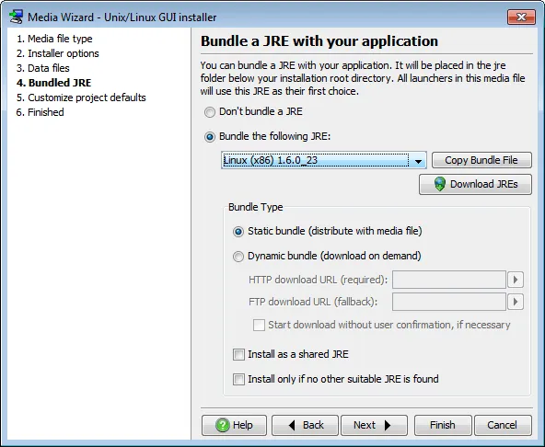This screenshot has height=447, width=545.
Task: Select the Don't bundle a JRE option
Action: coord(210,112)
